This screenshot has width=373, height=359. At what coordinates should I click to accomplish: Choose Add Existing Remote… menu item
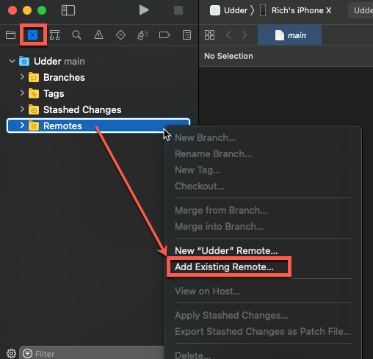pyautogui.click(x=224, y=267)
